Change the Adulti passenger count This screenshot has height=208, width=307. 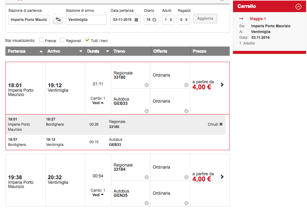point(168,20)
